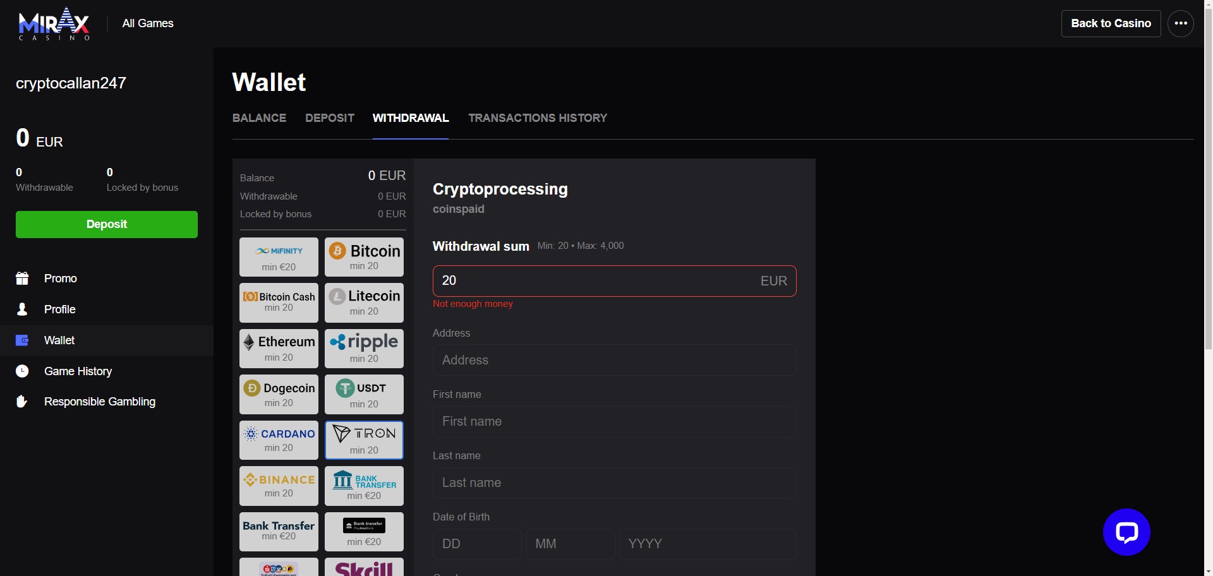Choose the Binance withdrawal option
The image size is (1213, 576).
278,485
